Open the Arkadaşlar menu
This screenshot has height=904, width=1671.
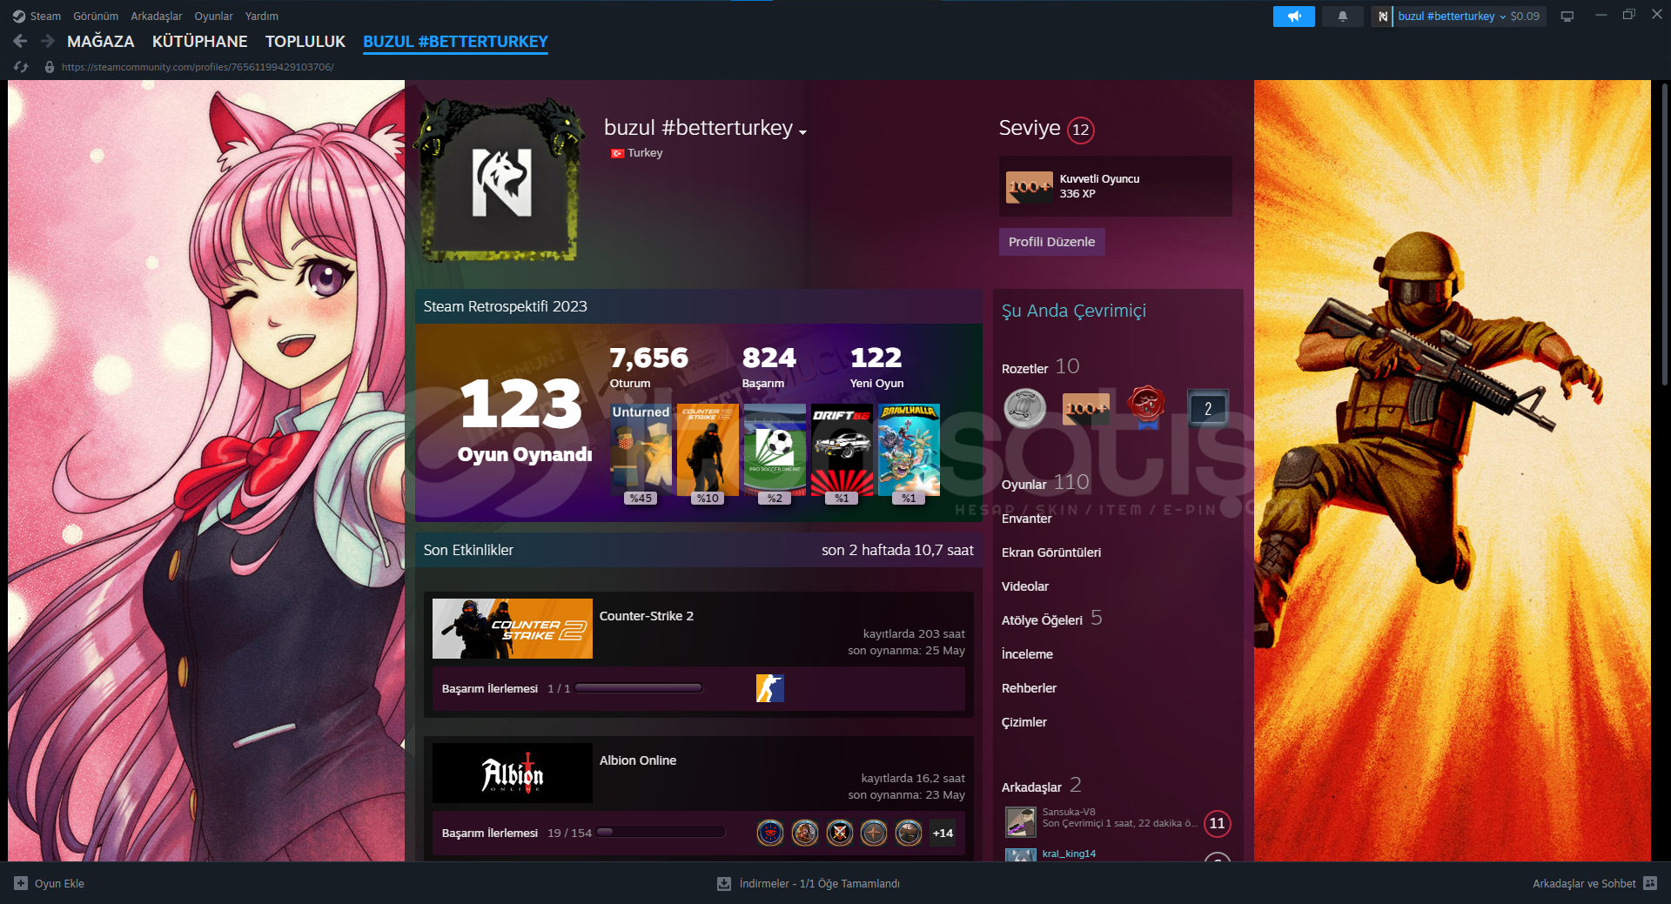click(x=157, y=17)
